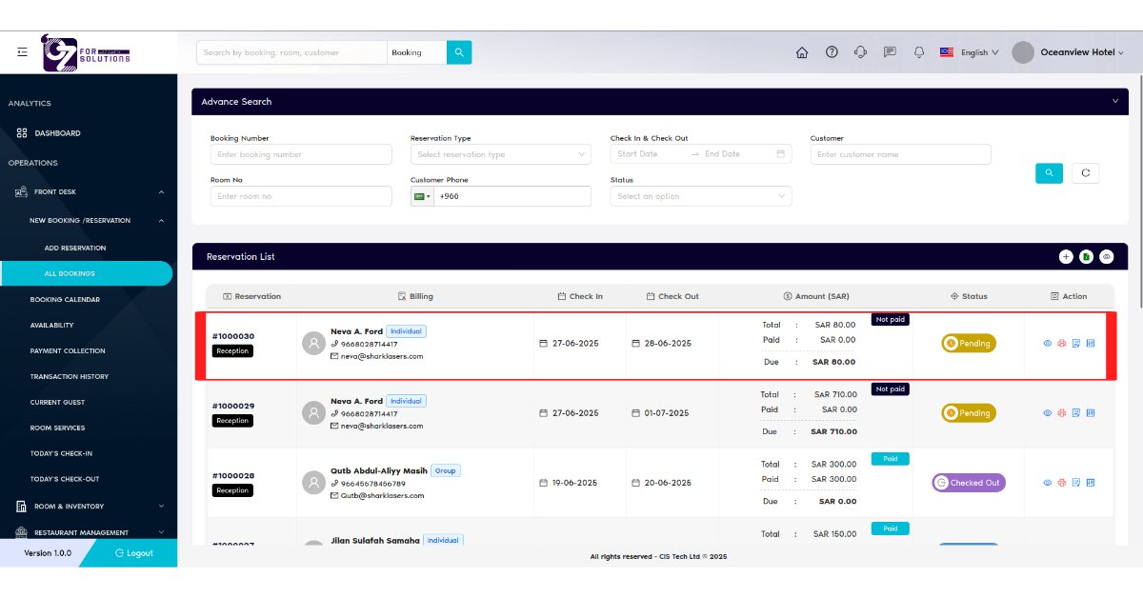This screenshot has height=598, width=1143.
Task: Open support chat using the headset icon
Action: pyautogui.click(x=860, y=52)
